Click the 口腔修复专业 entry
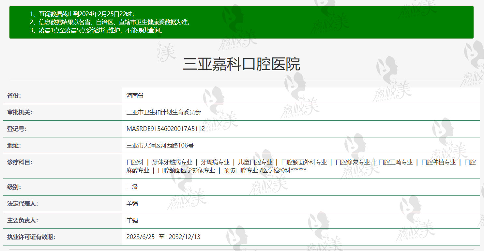The image size is (484, 251). click(x=353, y=162)
